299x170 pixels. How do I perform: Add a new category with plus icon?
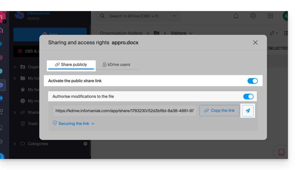[x=85, y=144]
